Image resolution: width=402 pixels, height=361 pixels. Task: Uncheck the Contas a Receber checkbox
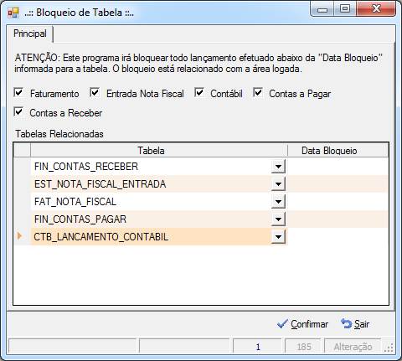click(18, 112)
